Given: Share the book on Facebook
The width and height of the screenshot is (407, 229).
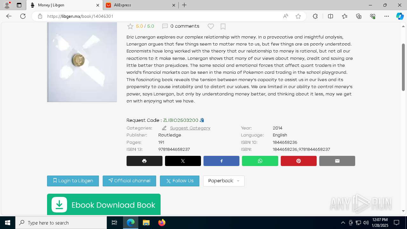Looking at the screenshot, I should pos(221,161).
